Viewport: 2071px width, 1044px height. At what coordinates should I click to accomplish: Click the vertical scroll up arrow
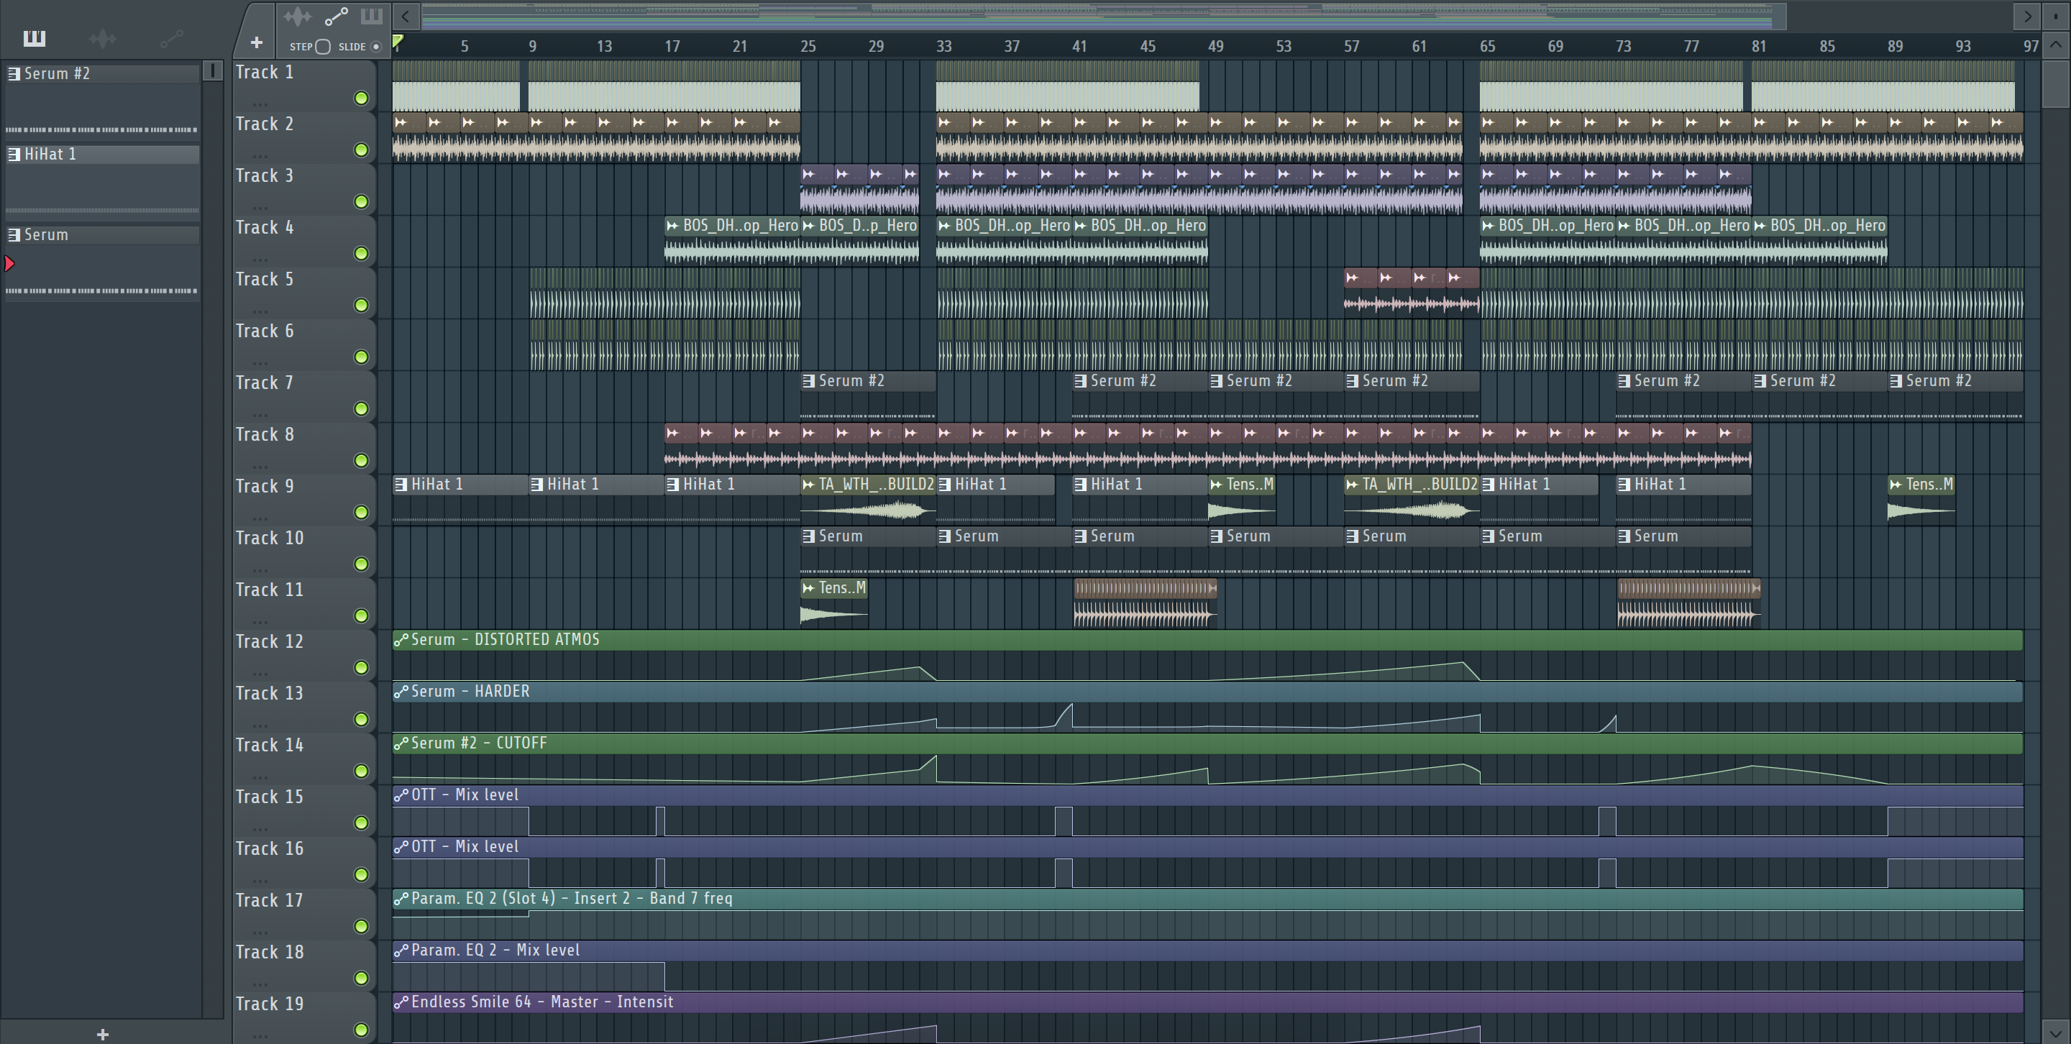2056,46
